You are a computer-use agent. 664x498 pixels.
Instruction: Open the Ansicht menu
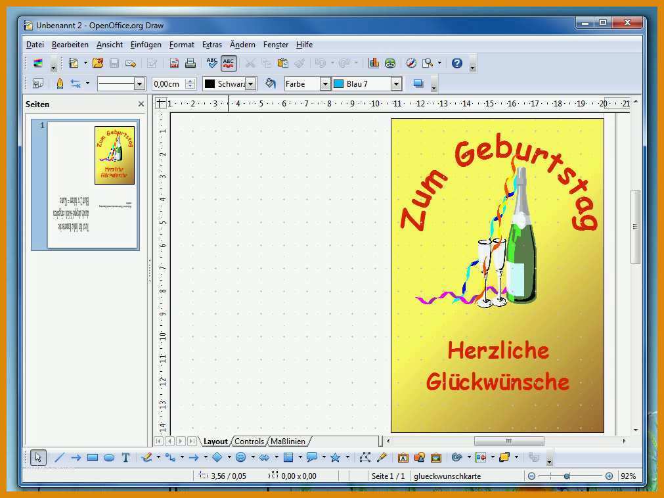click(109, 45)
